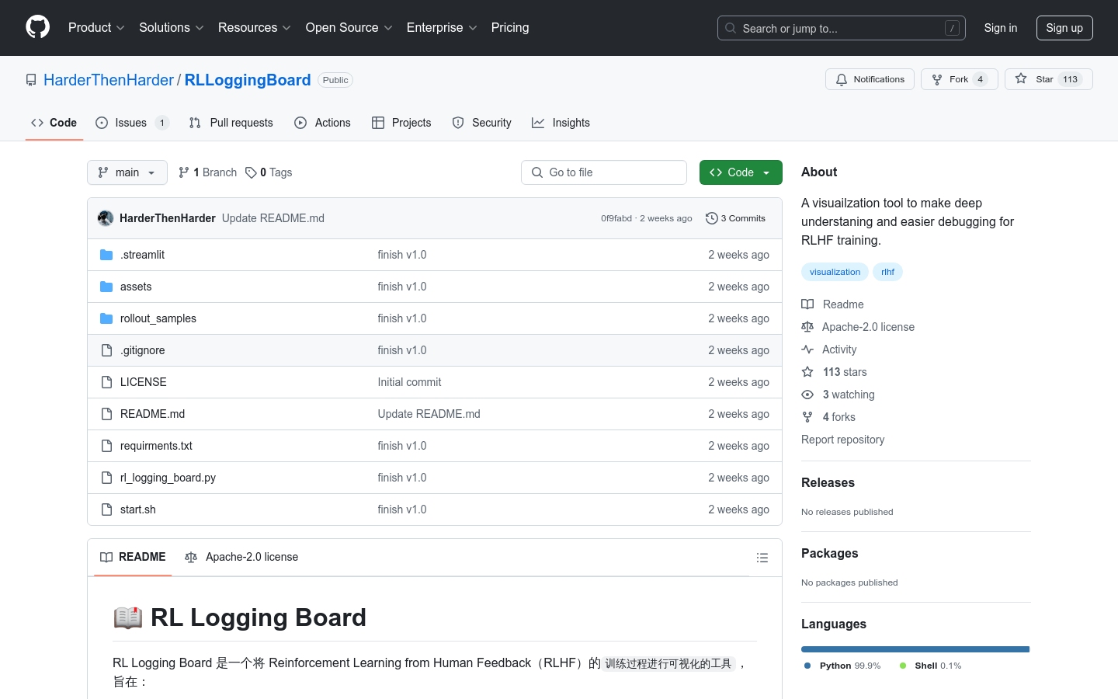This screenshot has height=699, width=1118.
Task: Click the Report repository link
Action: tap(842, 440)
